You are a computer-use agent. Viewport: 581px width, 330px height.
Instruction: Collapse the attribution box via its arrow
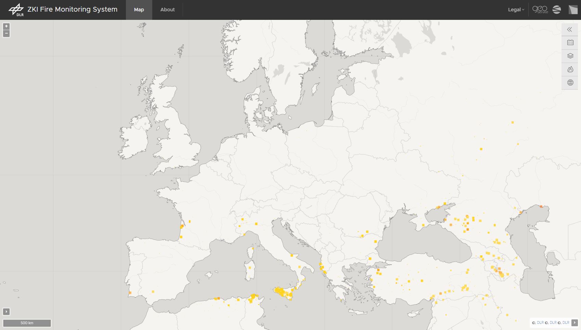click(x=574, y=322)
